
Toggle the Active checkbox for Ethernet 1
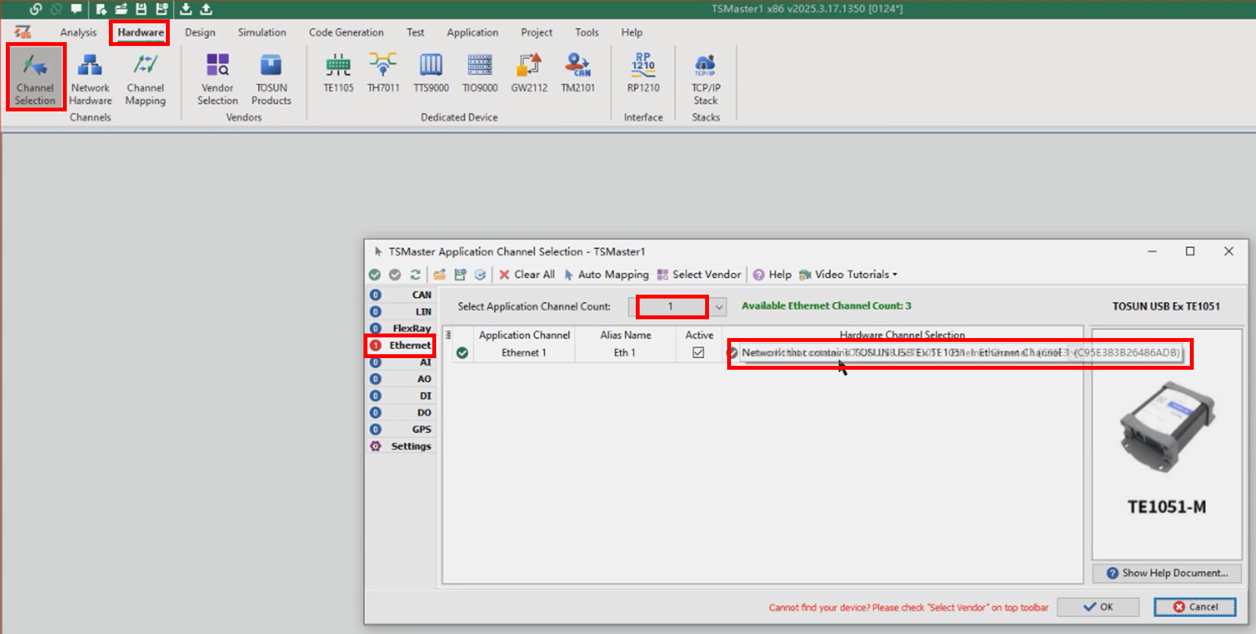698,352
